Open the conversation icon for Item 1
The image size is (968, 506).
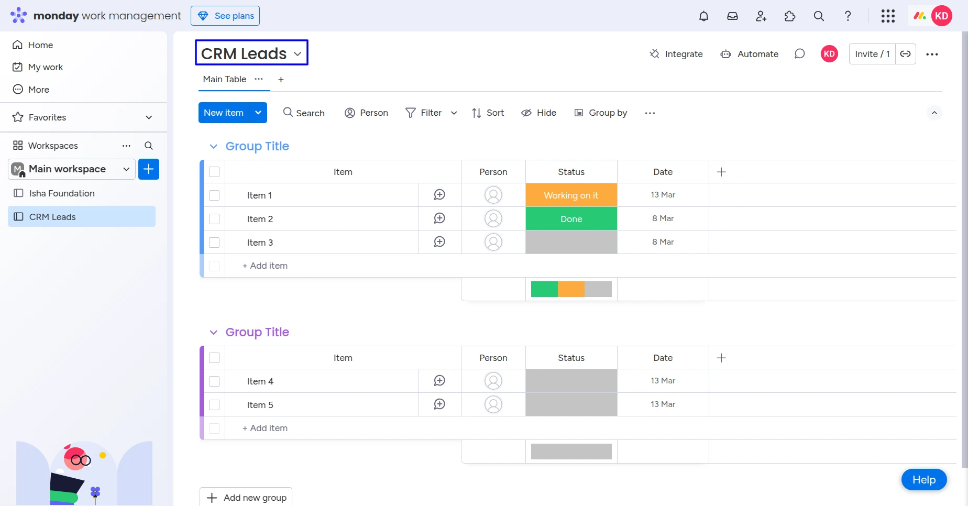click(439, 195)
